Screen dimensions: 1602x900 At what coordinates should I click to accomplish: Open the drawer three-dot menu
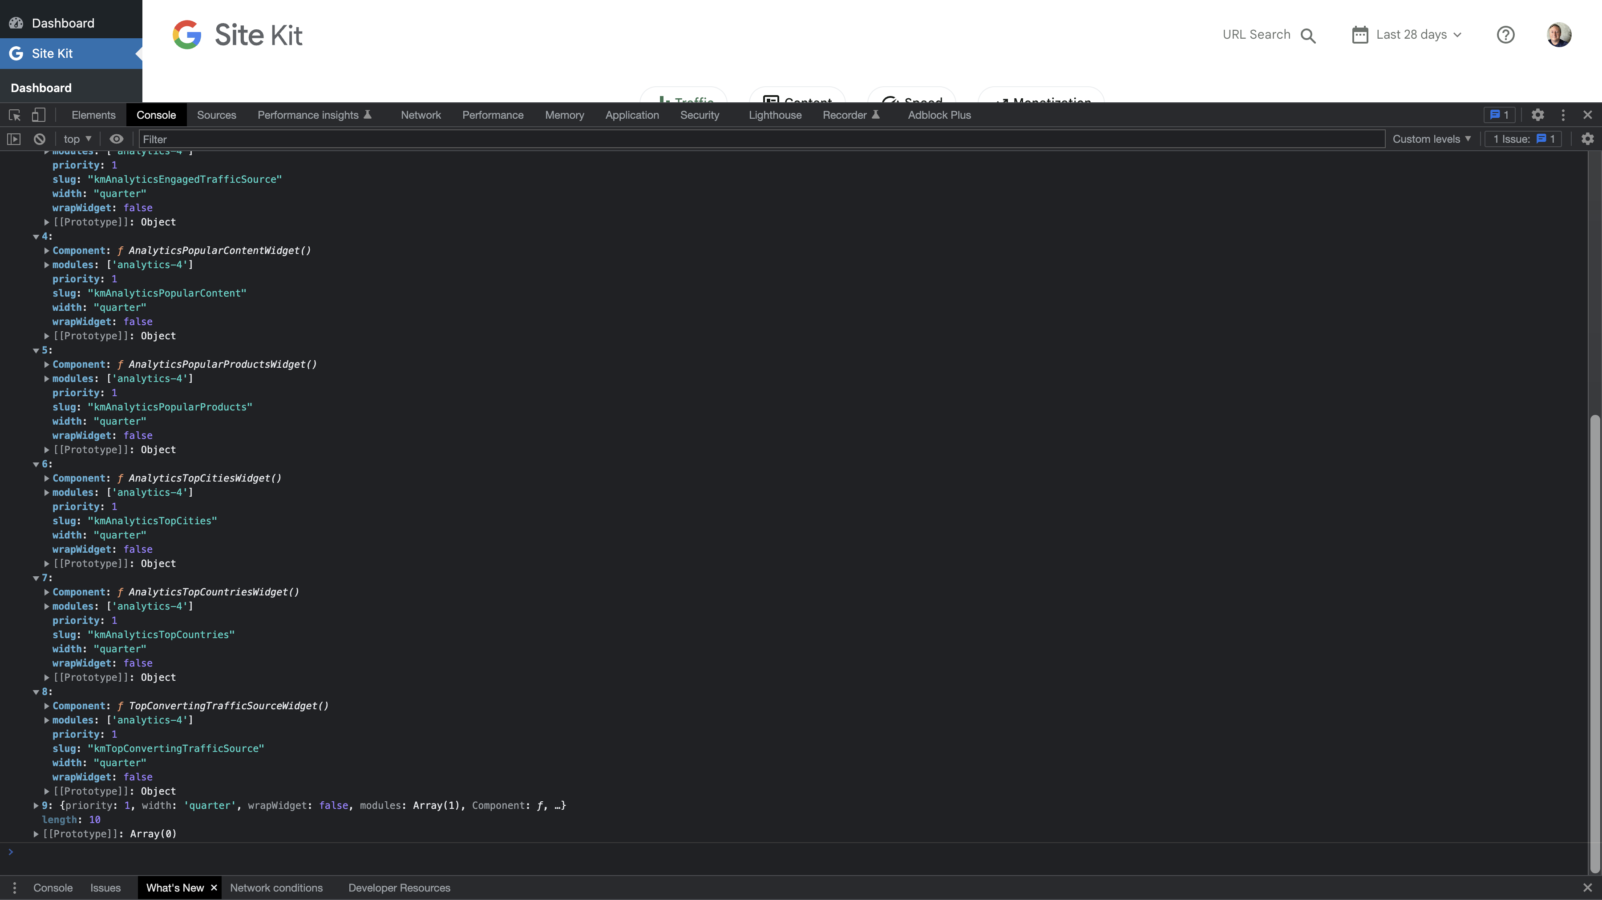coord(14,888)
